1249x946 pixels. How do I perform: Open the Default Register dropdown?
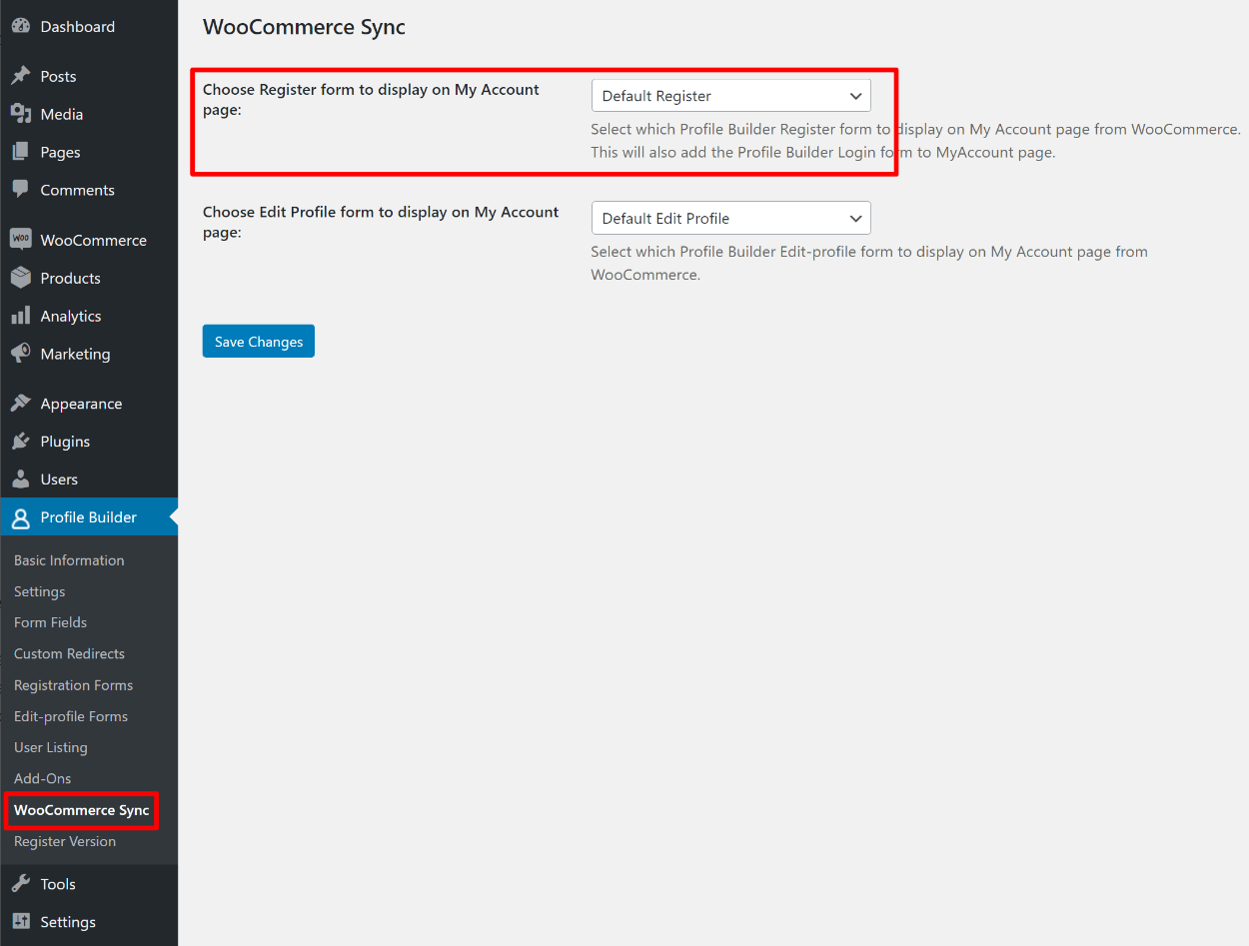click(730, 96)
